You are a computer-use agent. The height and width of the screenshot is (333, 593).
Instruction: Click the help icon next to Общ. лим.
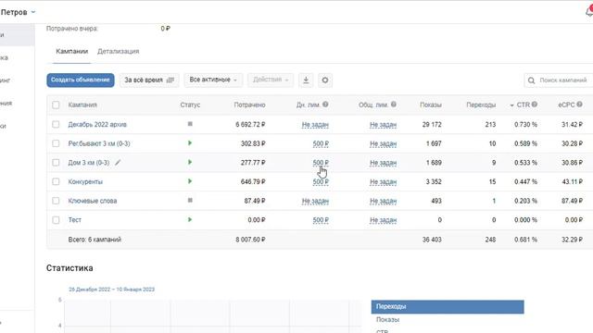pyautogui.click(x=393, y=105)
